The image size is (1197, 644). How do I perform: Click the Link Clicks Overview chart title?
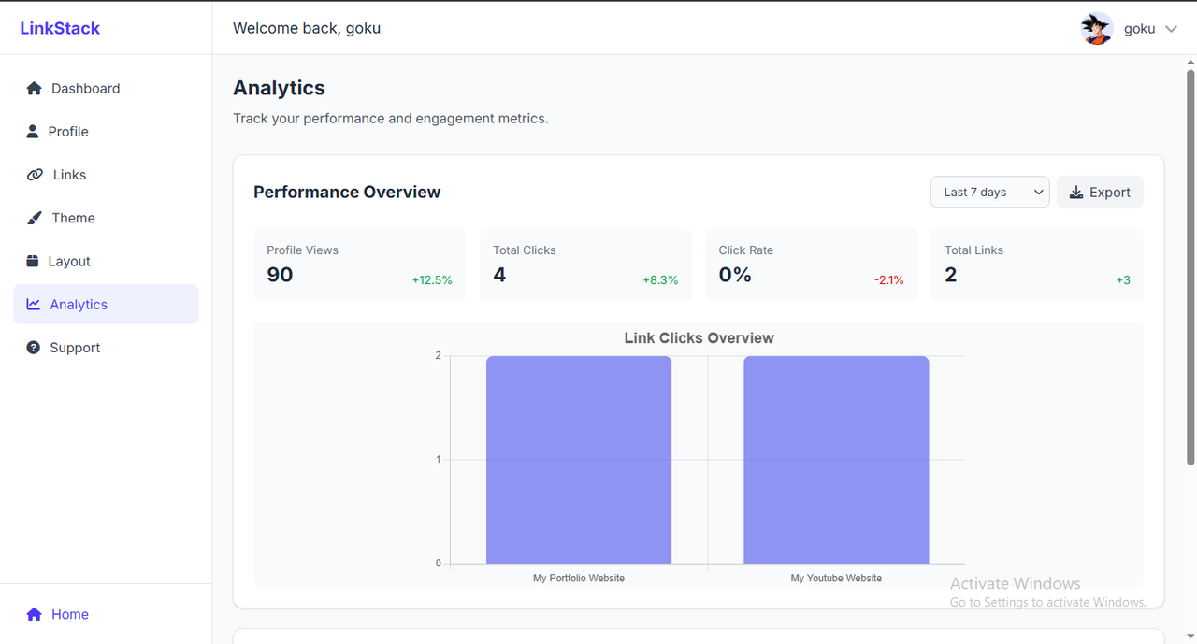coord(699,338)
